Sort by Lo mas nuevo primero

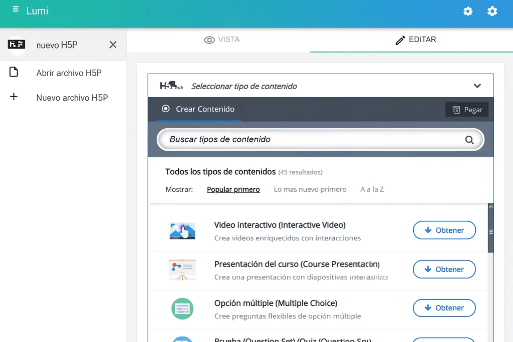[310, 189]
